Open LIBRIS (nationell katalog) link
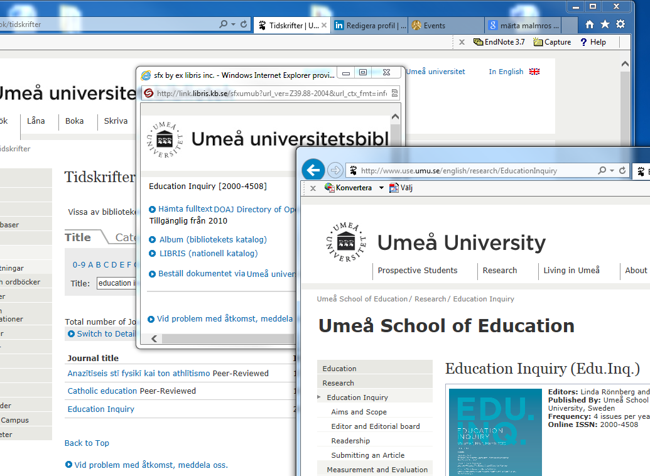This screenshot has height=476, width=650. click(209, 253)
